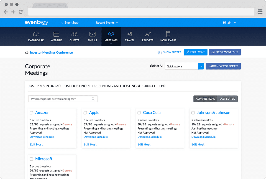Click the search magnifier icon in corporate search

(93, 99)
